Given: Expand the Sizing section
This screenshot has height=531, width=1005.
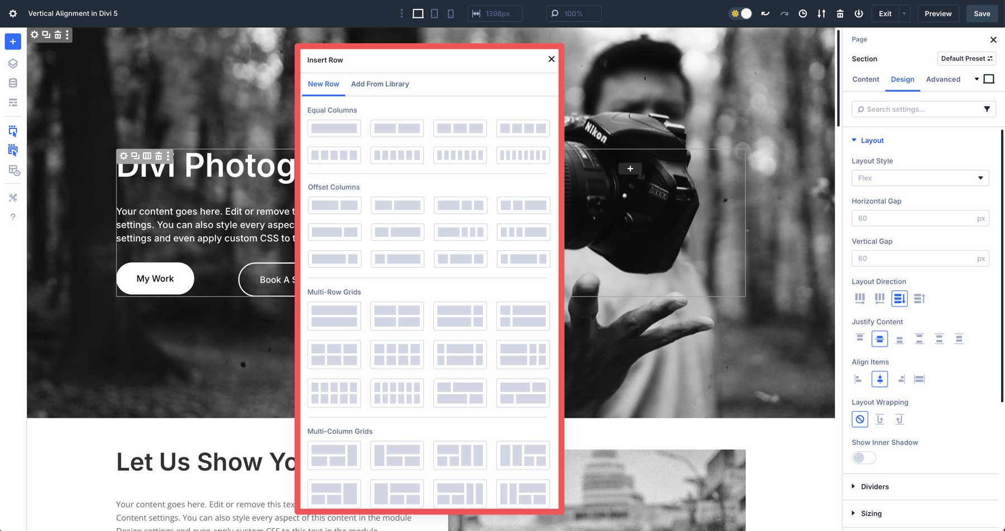Looking at the screenshot, I should (872, 513).
